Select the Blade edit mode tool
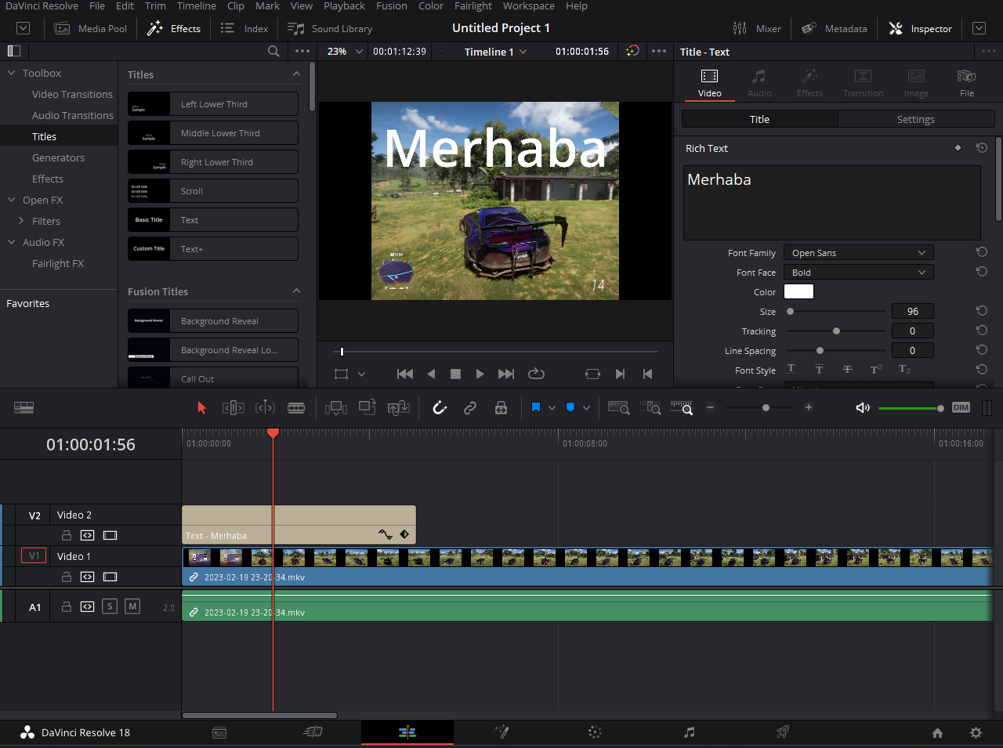 tap(296, 407)
